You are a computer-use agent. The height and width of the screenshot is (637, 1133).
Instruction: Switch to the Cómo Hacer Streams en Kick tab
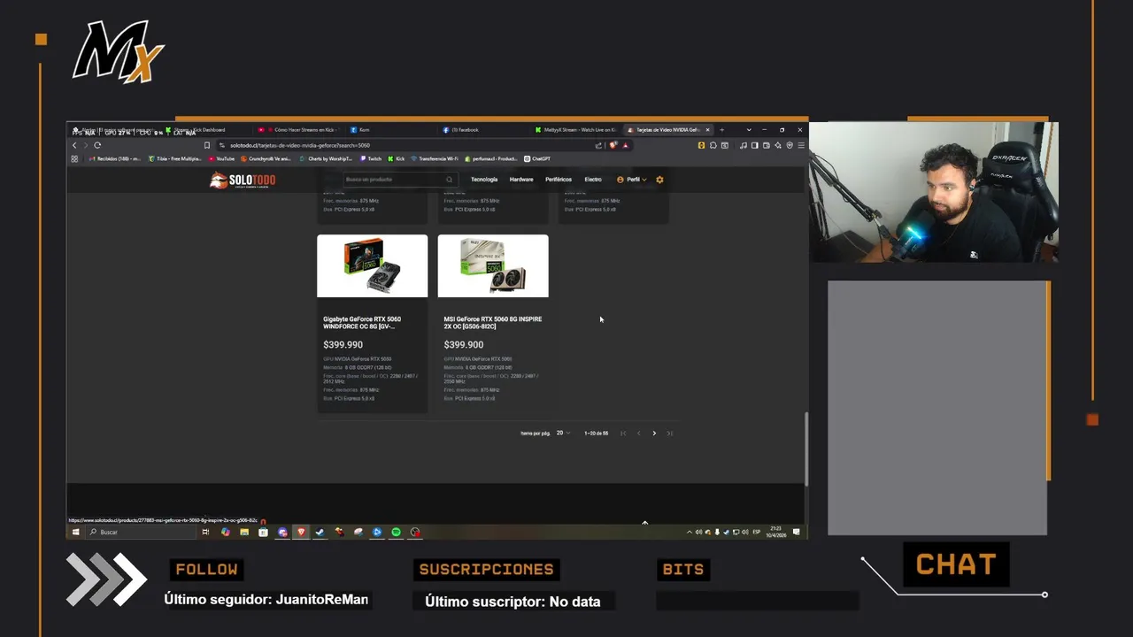click(x=299, y=130)
